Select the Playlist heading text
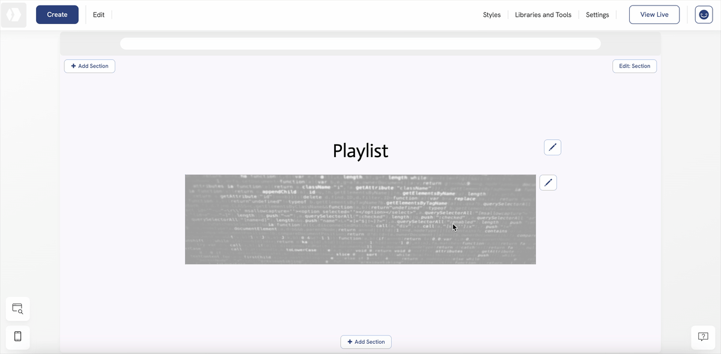This screenshot has height=354, width=721. pyautogui.click(x=360, y=151)
